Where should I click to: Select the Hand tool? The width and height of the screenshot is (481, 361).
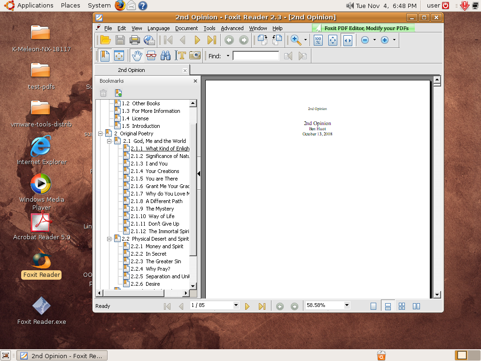click(136, 55)
